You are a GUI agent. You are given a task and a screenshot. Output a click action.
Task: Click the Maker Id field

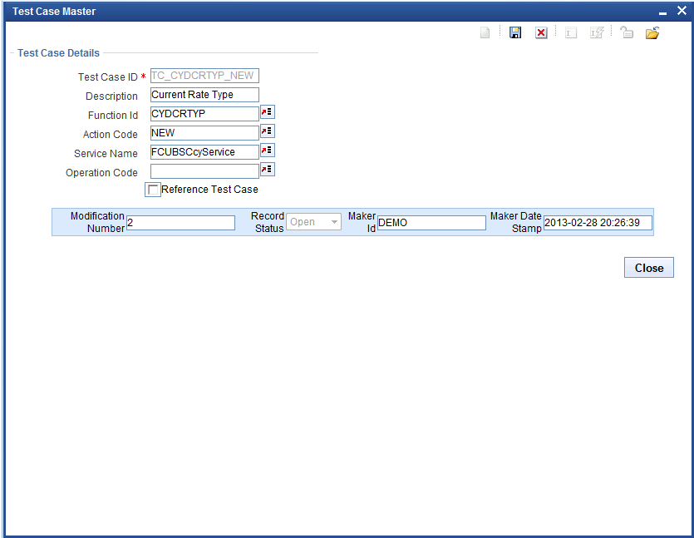[431, 223]
